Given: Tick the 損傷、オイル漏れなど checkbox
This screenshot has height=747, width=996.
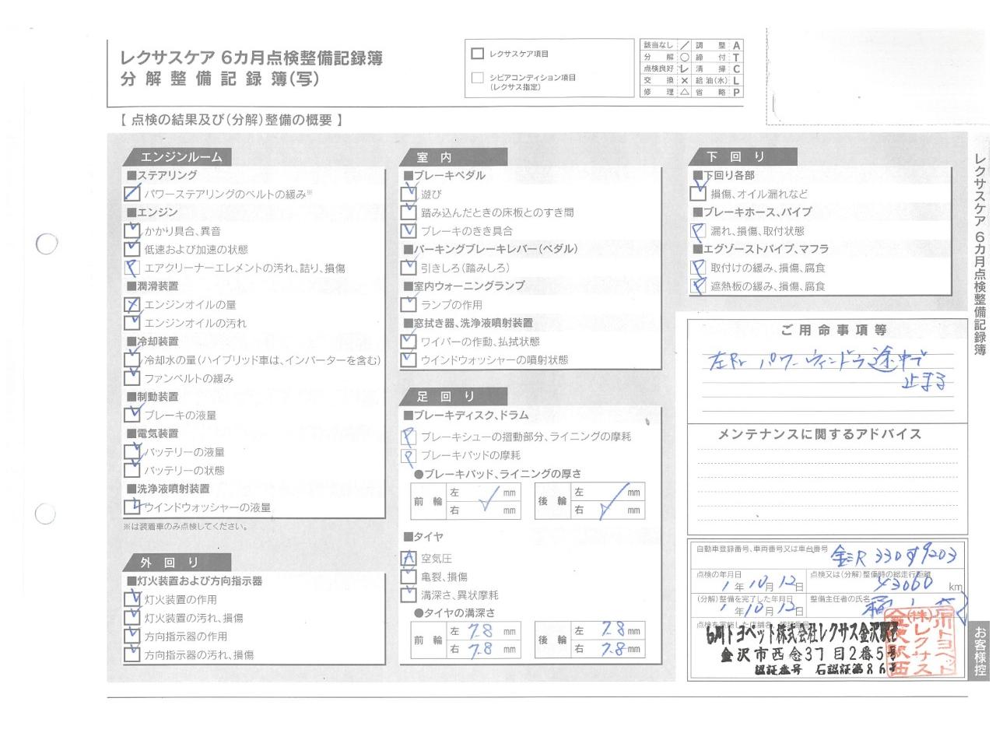Looking at the screenshot, I should (698, 194).
